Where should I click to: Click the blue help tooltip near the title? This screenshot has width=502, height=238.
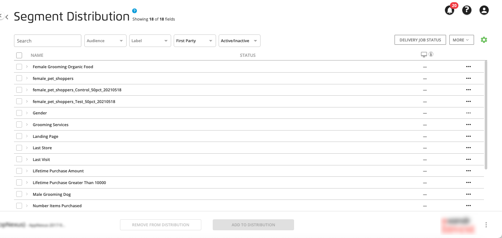click(x=134, y=11)
